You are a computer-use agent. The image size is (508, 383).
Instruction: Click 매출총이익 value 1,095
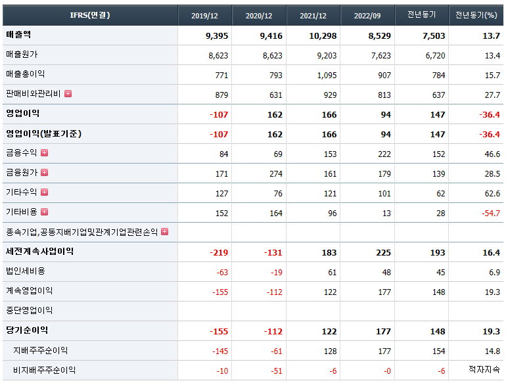(x=327, y=76)
